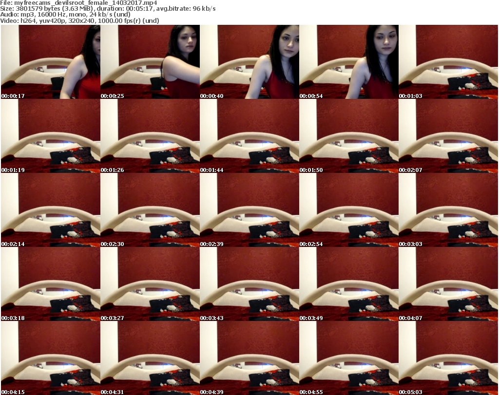Open the thumbnail stamped 00:00:25
The height and width of the screenshot is (395, 499).
(x=150, y=62)
